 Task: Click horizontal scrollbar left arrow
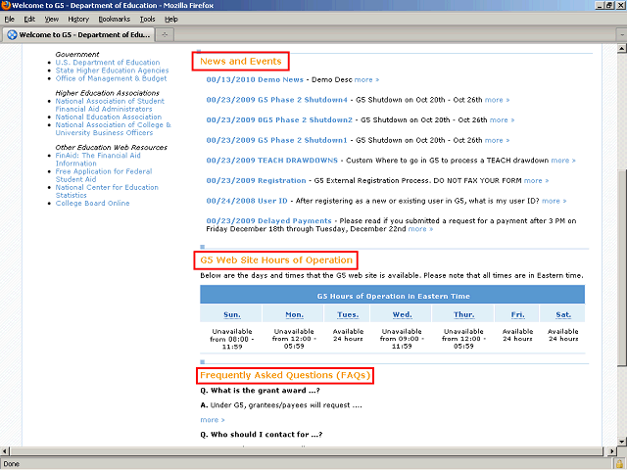pyautogui.click(x=4, y=451)
